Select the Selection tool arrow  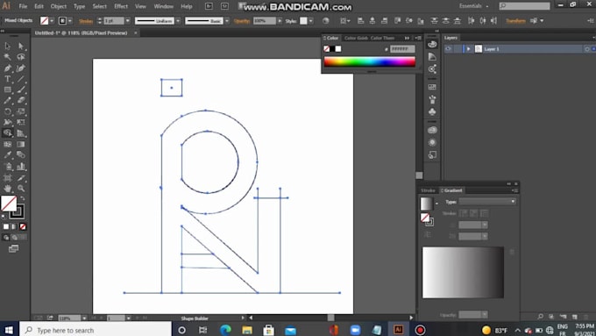point(7,46)
